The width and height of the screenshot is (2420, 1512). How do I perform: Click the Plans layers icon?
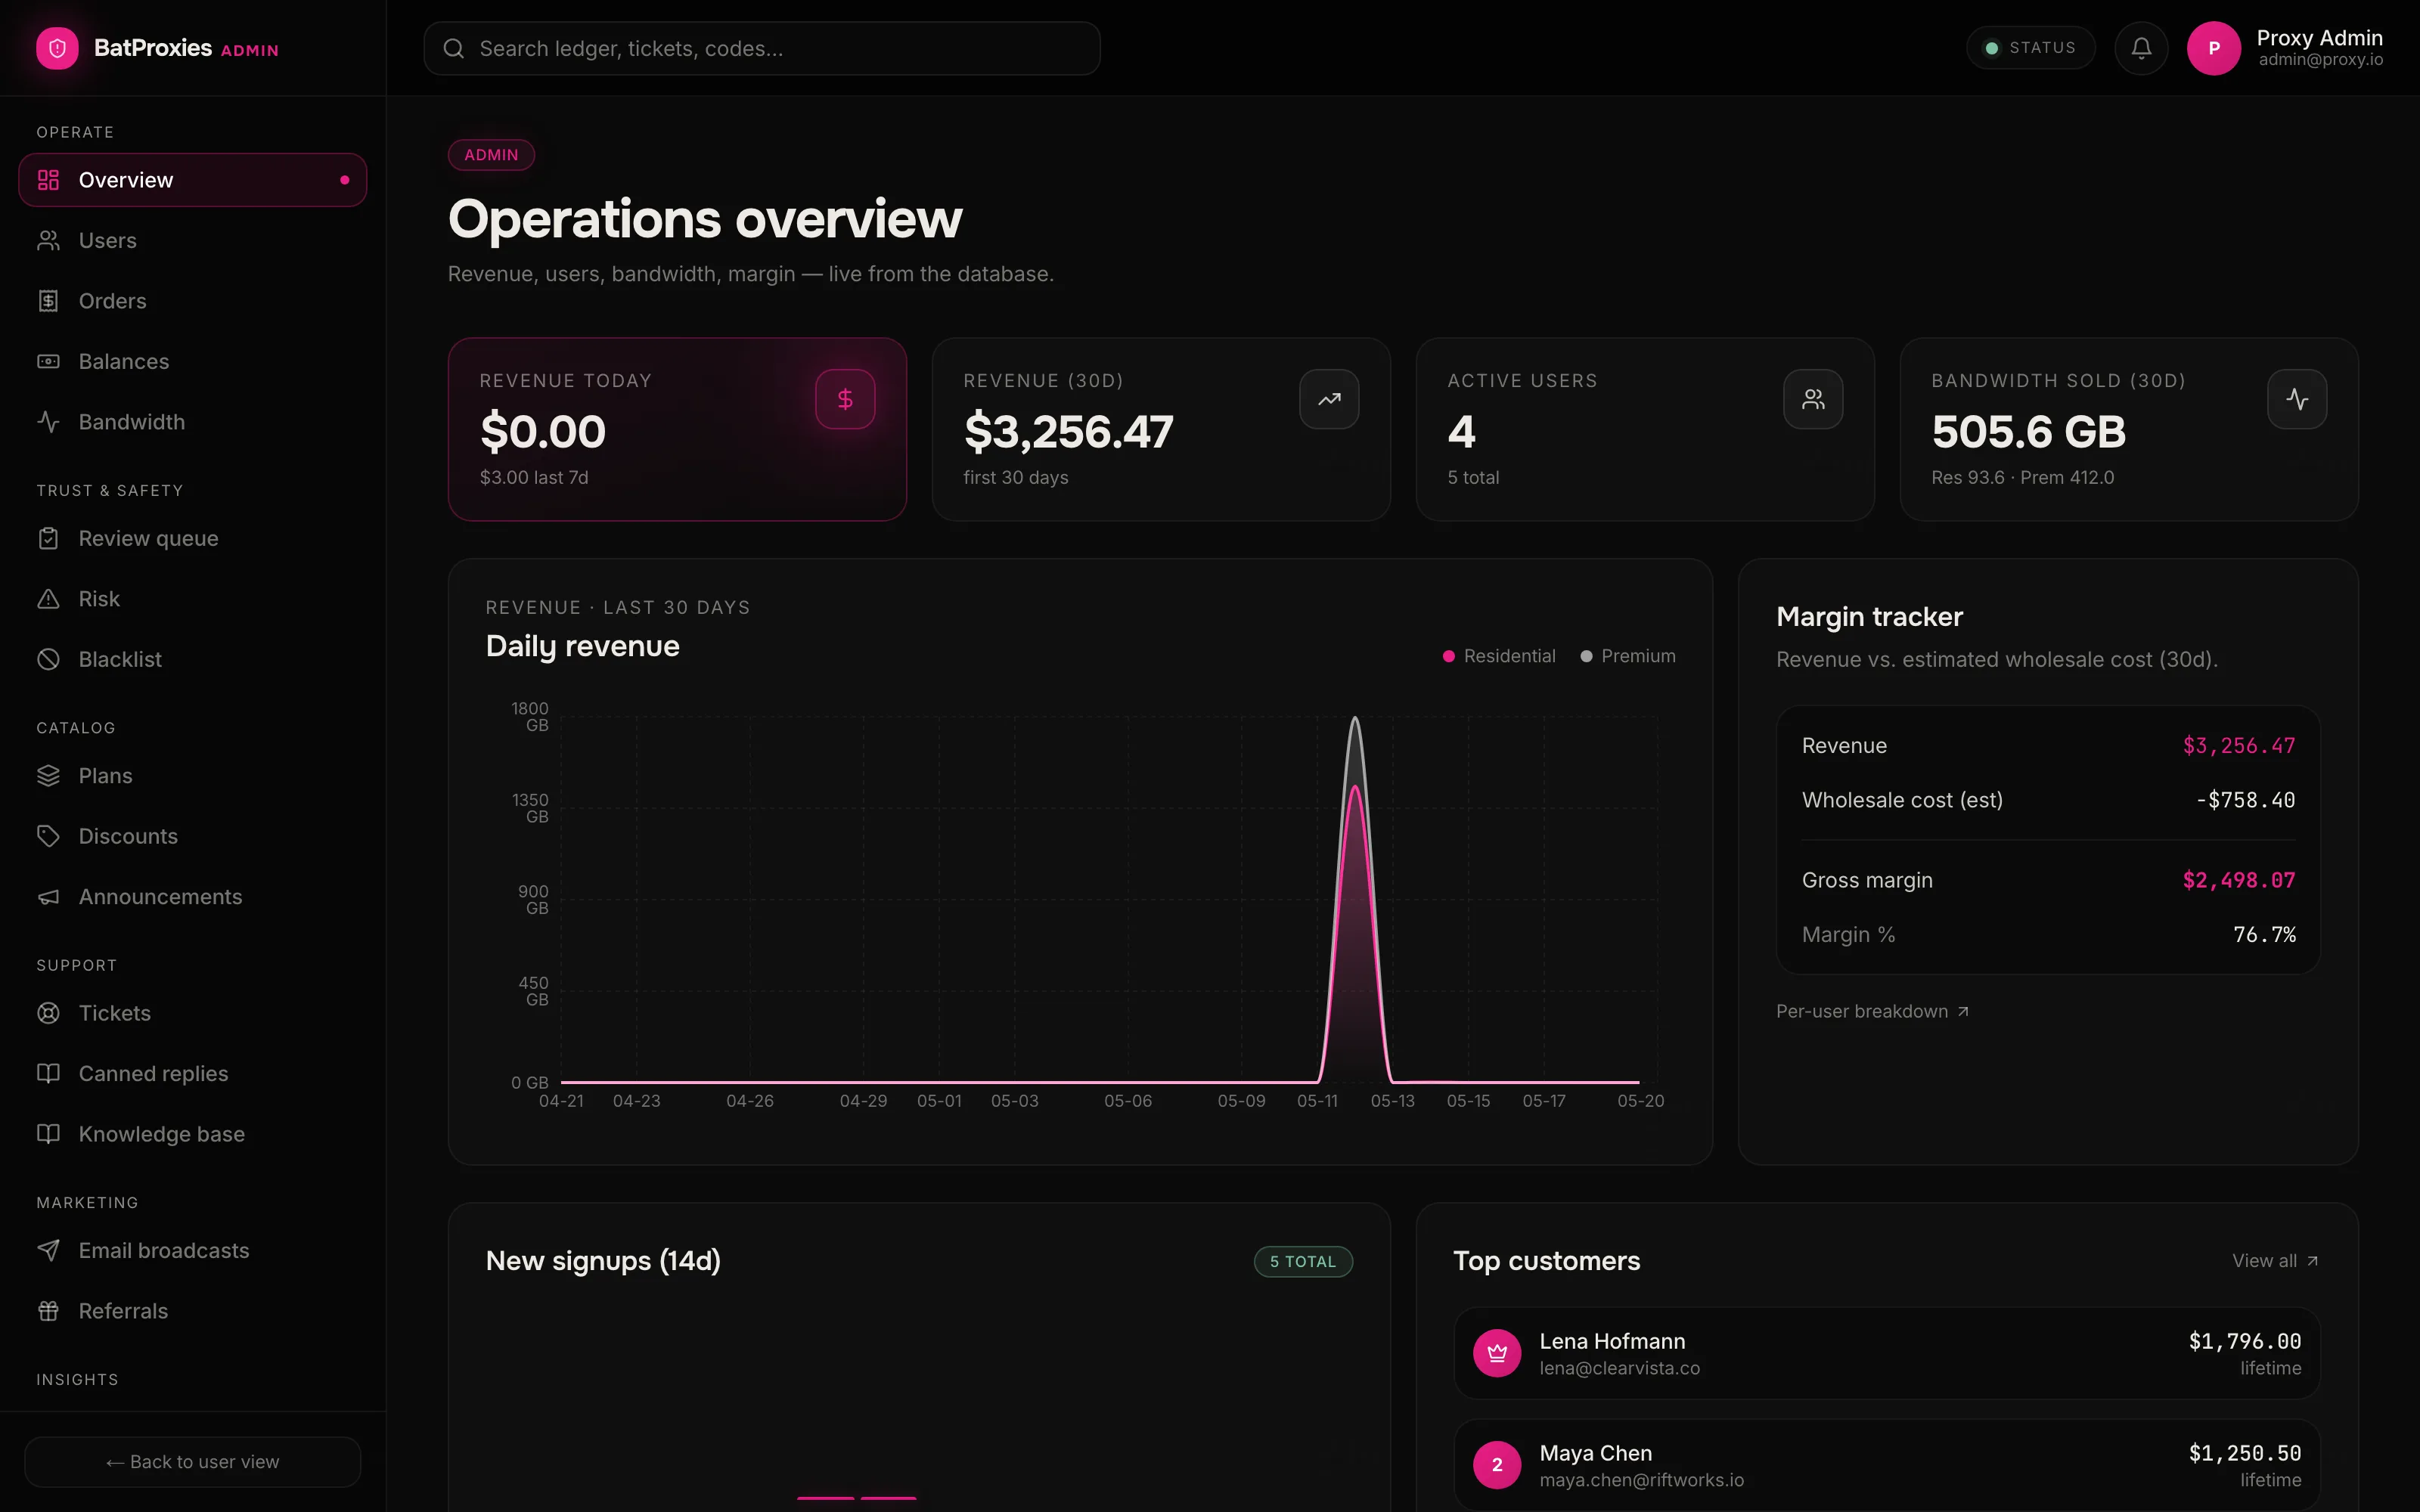[x=48, y=776]
